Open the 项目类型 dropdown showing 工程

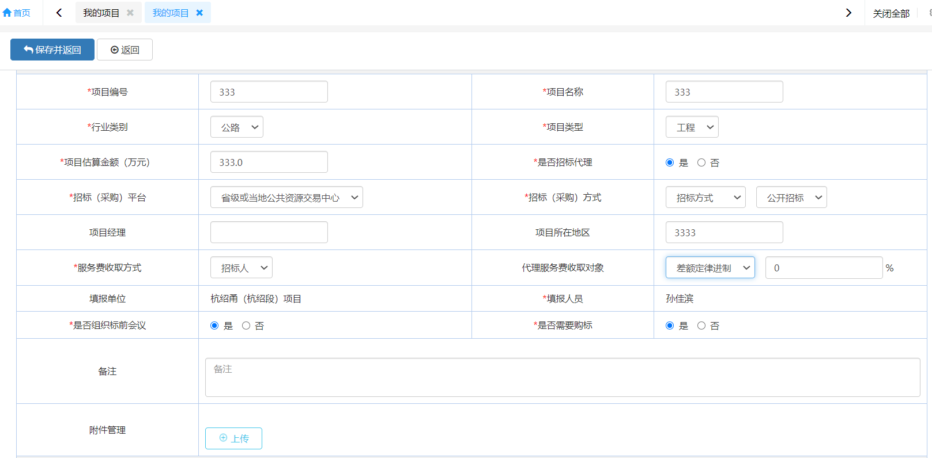click(692, 127)
